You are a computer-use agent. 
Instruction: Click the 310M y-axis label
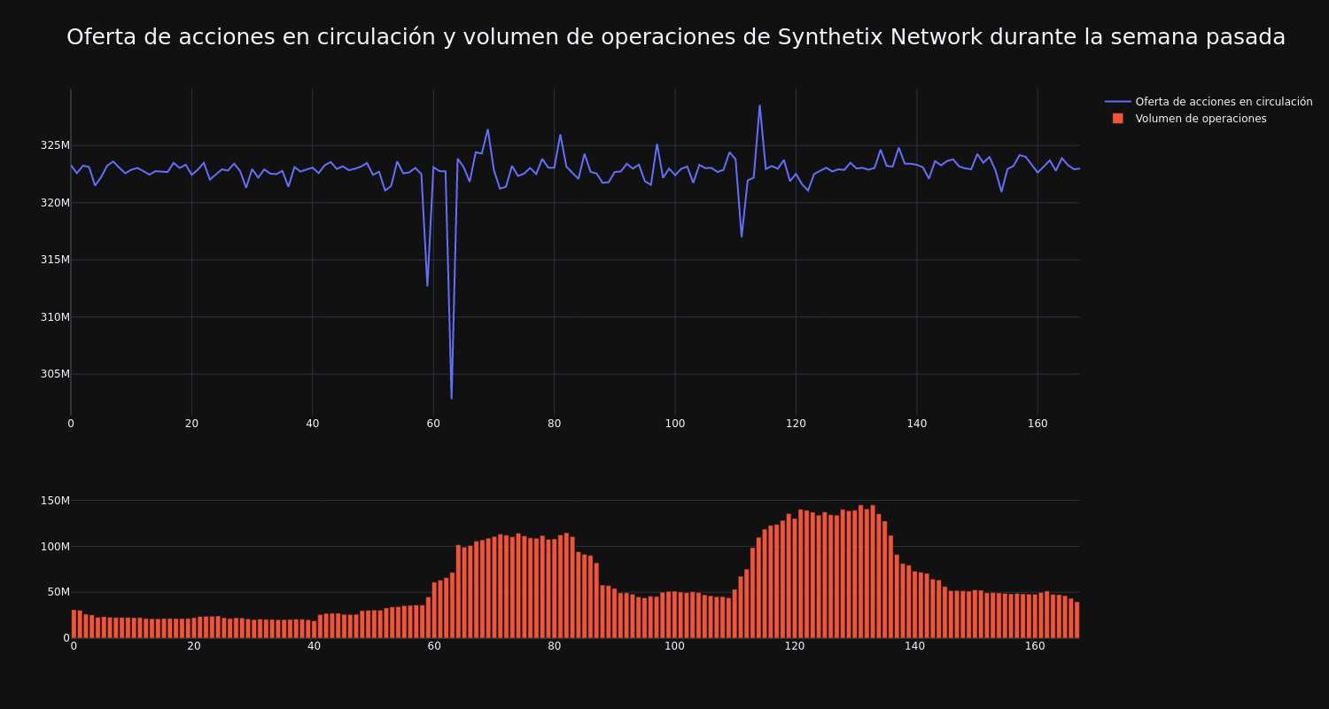pyautogui.click(x=55, y=317)
